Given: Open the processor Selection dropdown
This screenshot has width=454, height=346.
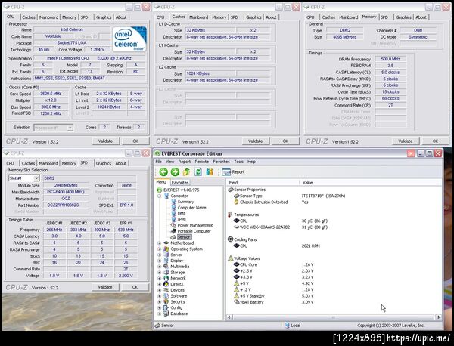Looking at the screenshot, I should pyautogui.click(x=70, y=128).
